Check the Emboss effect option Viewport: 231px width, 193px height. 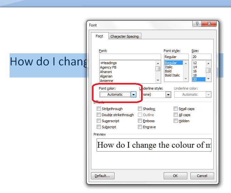click(140, 121)
